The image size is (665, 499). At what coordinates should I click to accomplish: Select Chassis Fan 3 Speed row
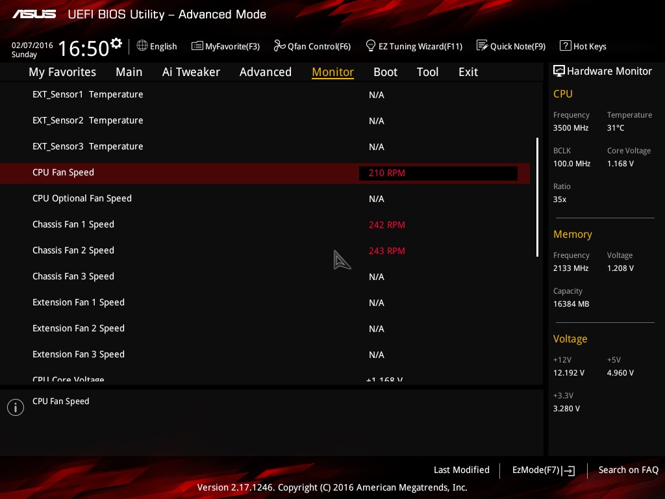[265, 276]
